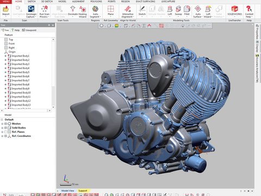
Task: Expand the Ref. Coordinates node
Action: coord(2,136)
